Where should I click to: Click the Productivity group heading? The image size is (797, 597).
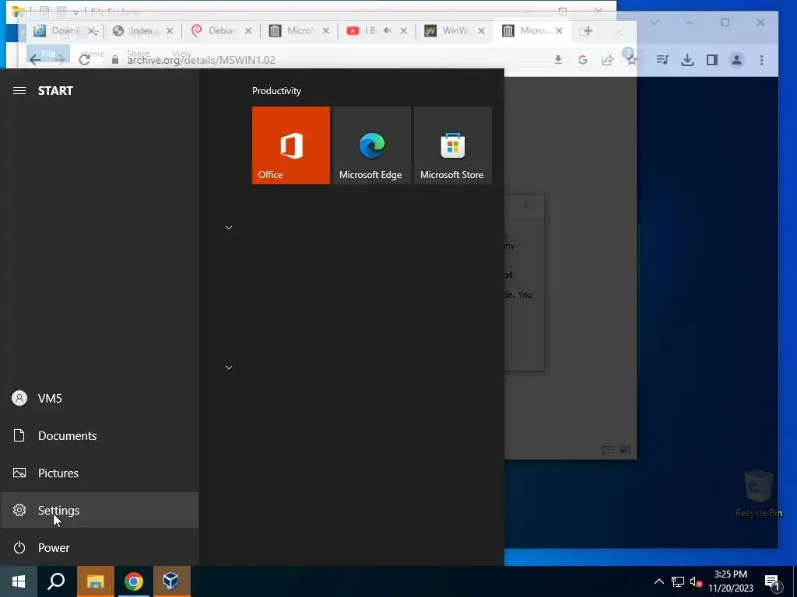click(x=276, y=91)
